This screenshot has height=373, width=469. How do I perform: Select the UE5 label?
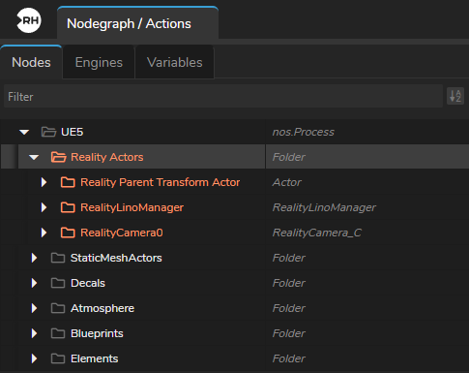(x=73, y=132)
